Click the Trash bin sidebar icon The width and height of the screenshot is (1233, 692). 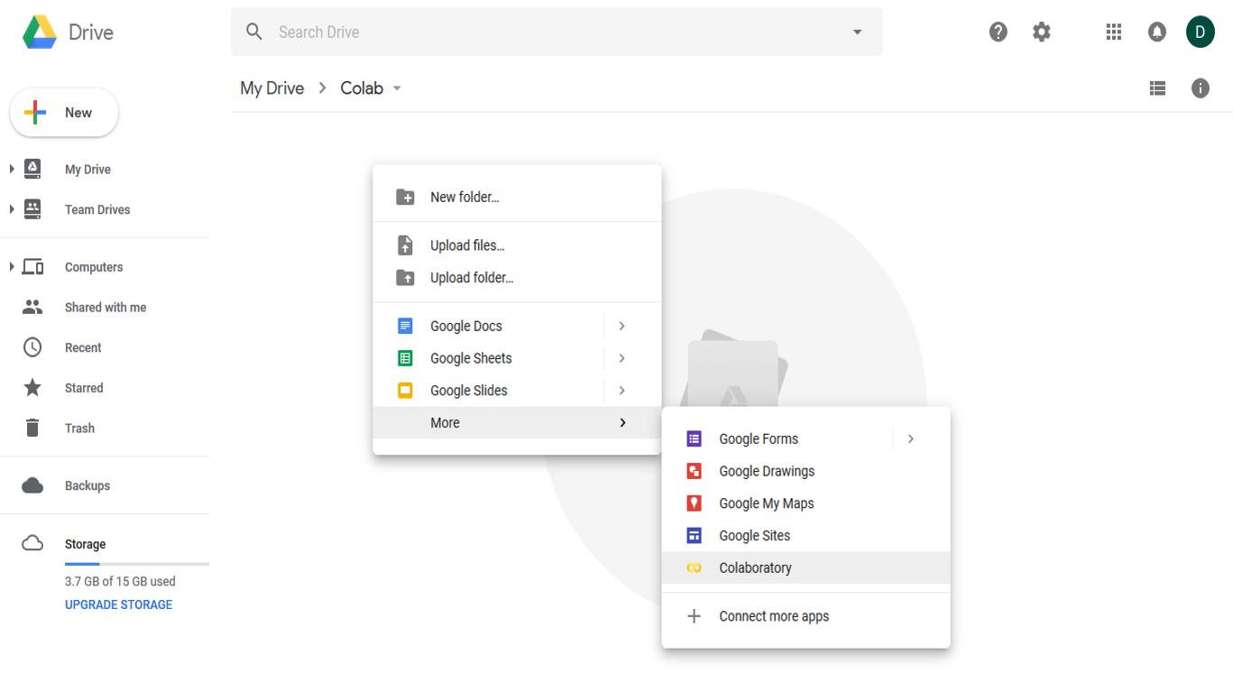[32, 428]
